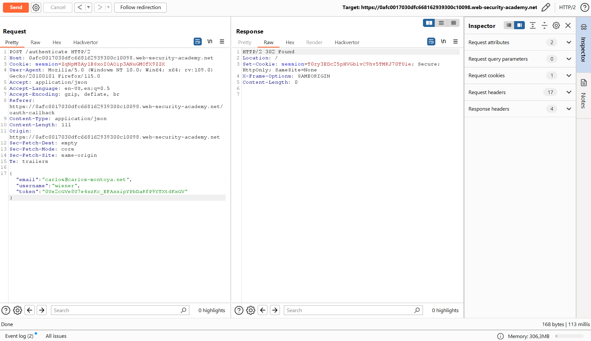Open forward history dropdown arrow
Viewport: 591px width, 341px height.
pyautogui.click(x=109, y=7)
